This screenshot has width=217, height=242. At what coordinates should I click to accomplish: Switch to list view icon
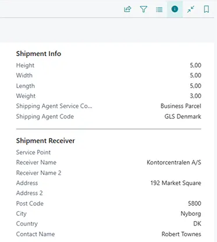(x=159, y=9)
